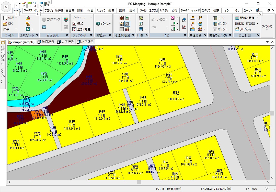The image size is (276, 192).
Task: Click the monitor chart icon in エキスパート group
Action: (28, 29)
